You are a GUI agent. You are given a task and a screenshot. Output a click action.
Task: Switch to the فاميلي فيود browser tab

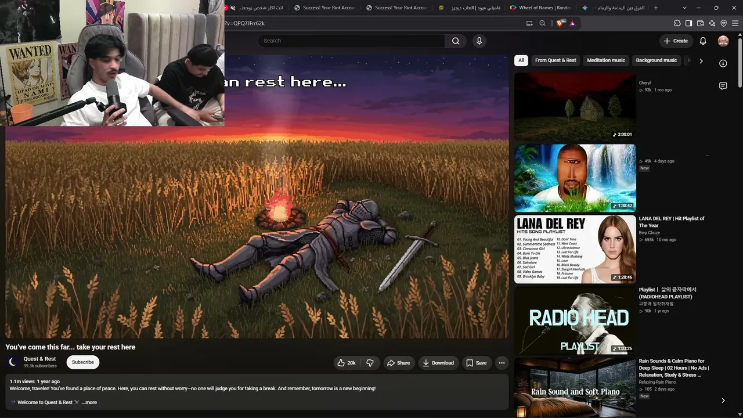click(x=469, y=8)
